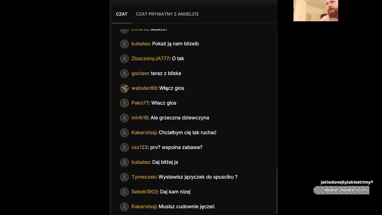Click webster89's profile picture avatar
382x215 pixels.
(x=124, y=88)
